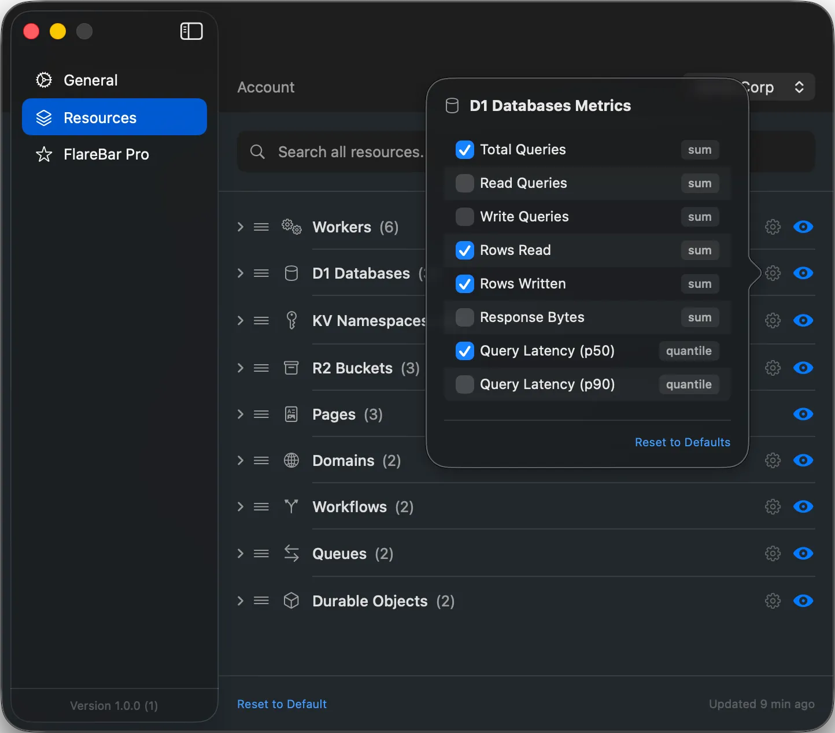Viewport: 835px width, 733px height.
Task: Click the database icon in popover header
Action: [x=452, y=106]
